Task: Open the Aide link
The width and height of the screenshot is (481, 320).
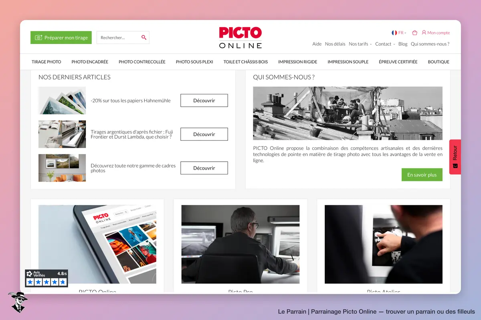Action: [317, 44]
